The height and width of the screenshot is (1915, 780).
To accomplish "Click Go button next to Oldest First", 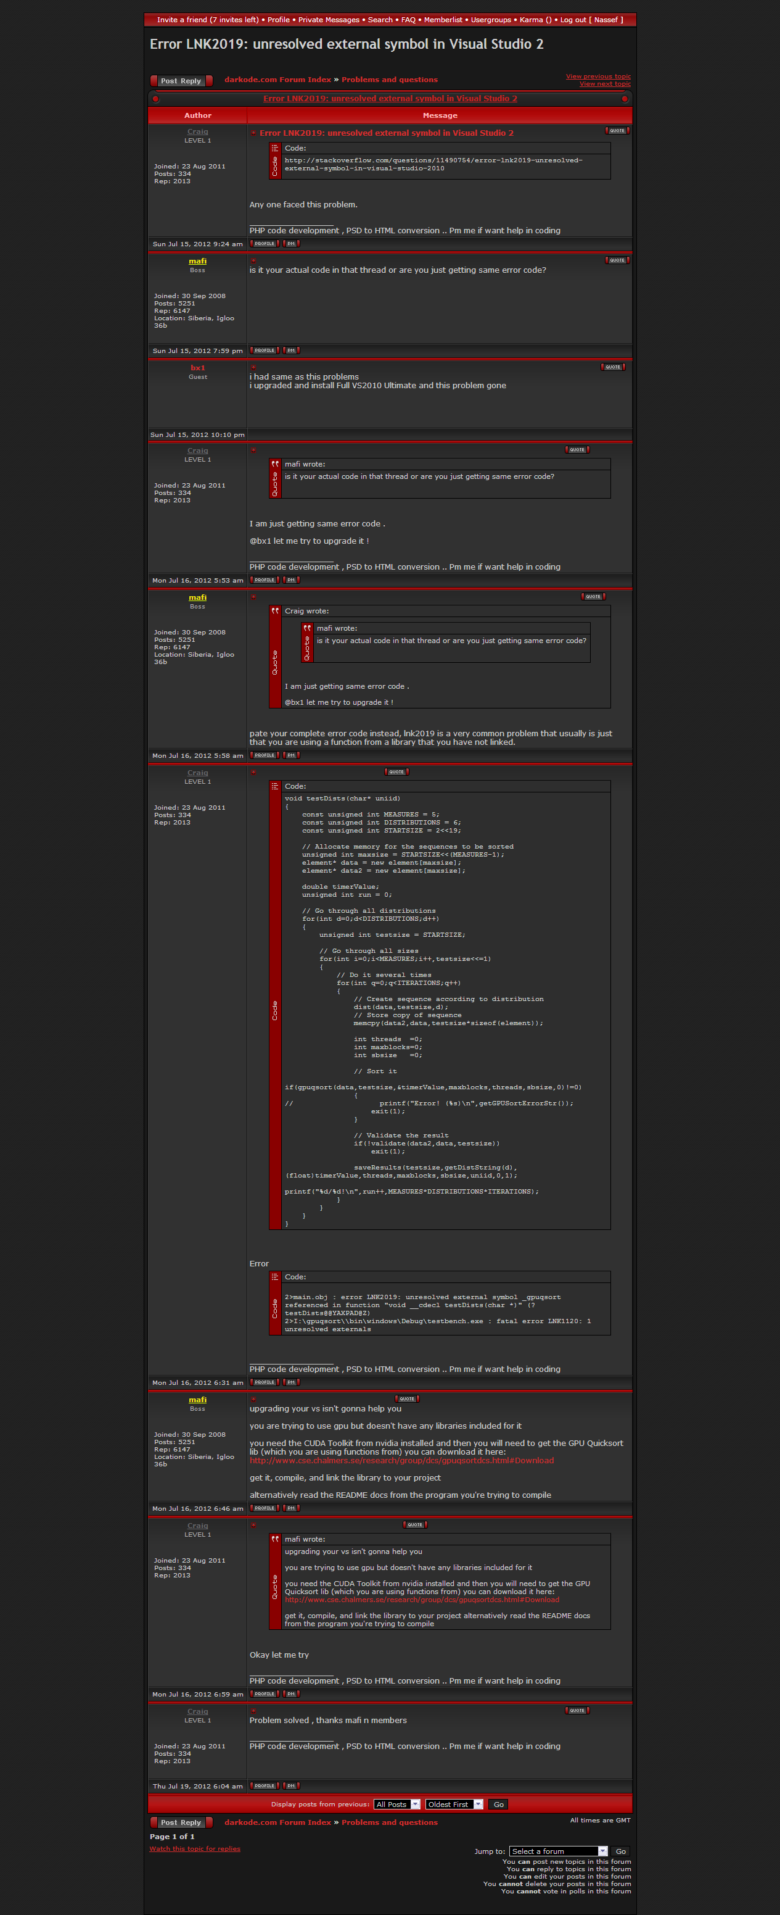I will coord(498,1805).
